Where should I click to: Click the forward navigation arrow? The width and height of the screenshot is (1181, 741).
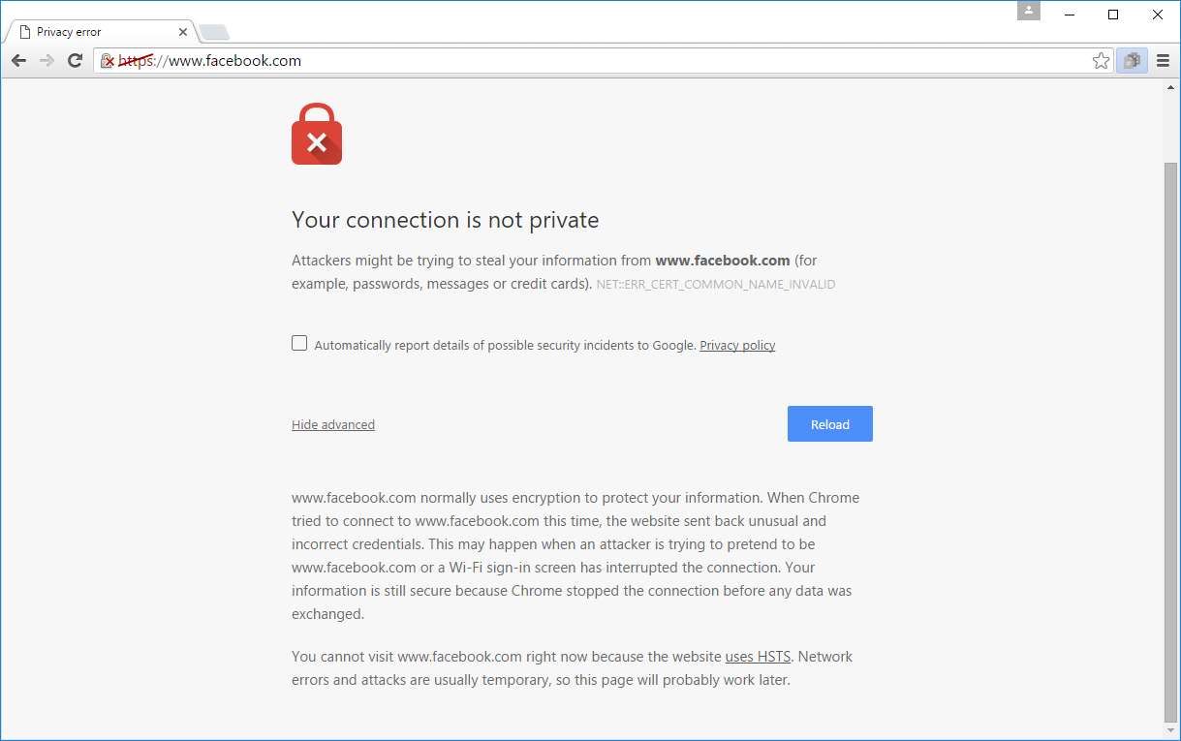tap(47, 61)
